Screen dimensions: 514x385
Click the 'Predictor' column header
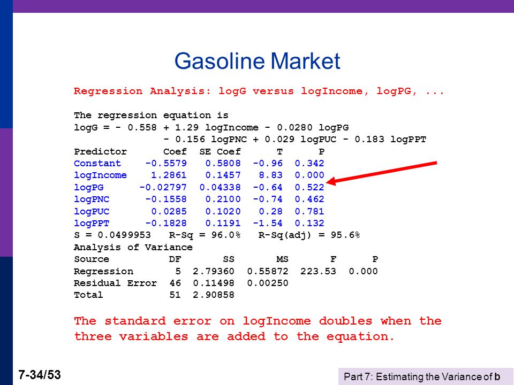pos(100,151)
